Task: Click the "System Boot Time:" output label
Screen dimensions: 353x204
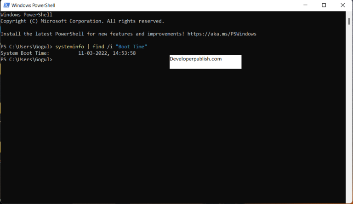Action: 25,53
